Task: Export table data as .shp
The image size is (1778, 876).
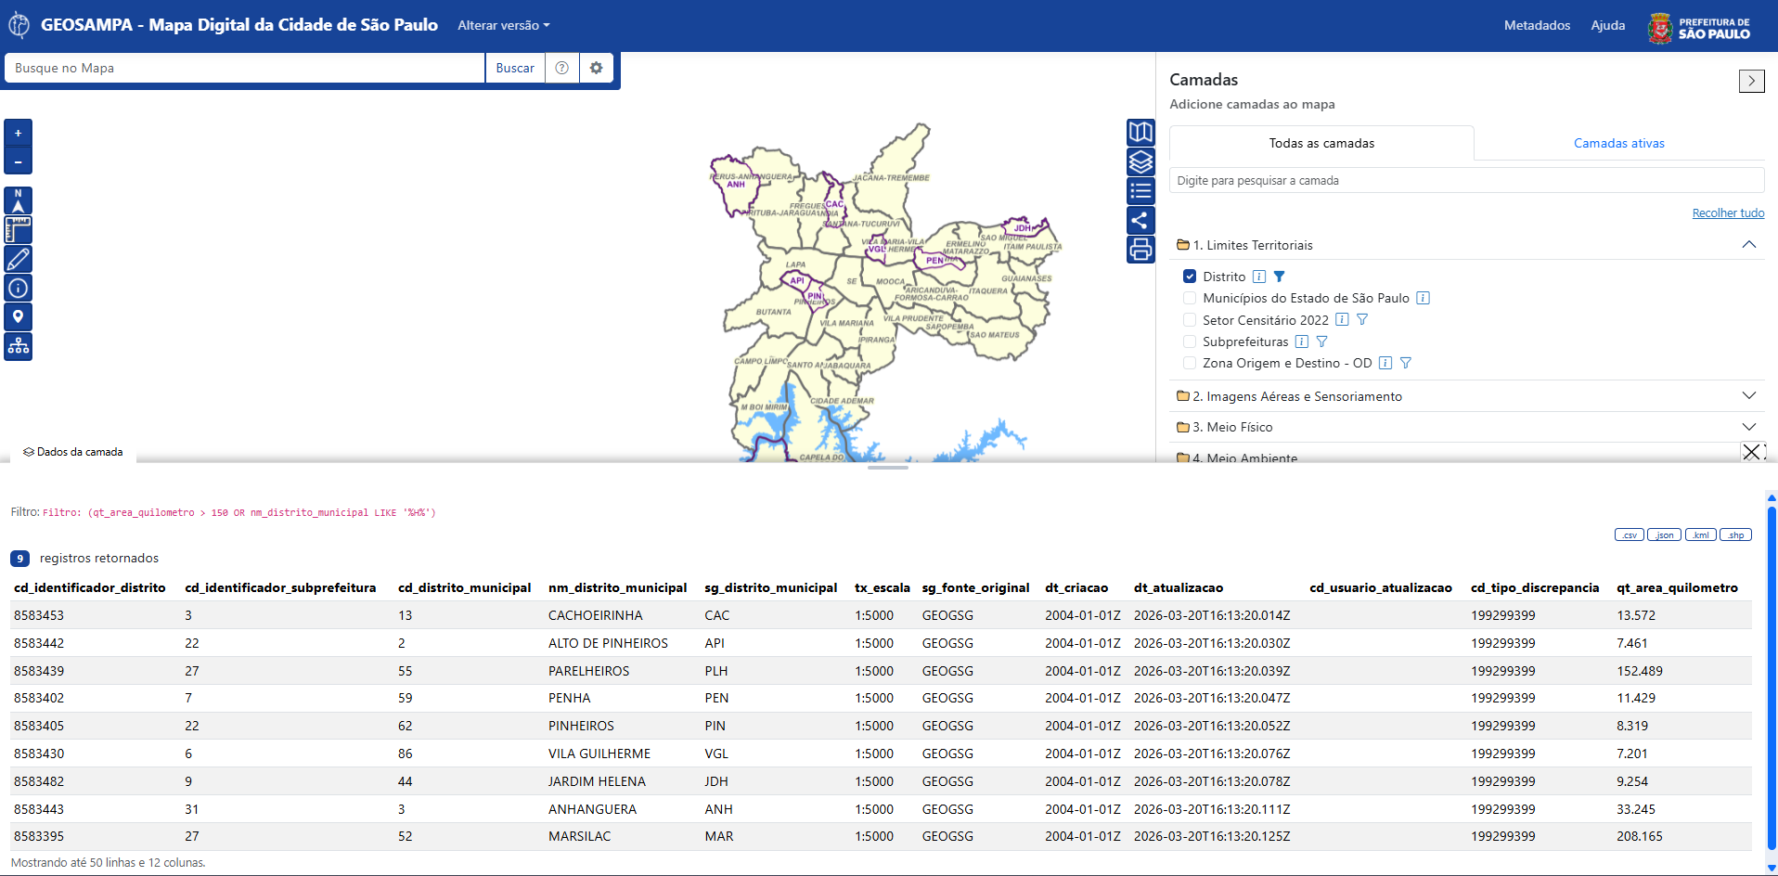Action: pyautogui.click(x=1735, y=535)
